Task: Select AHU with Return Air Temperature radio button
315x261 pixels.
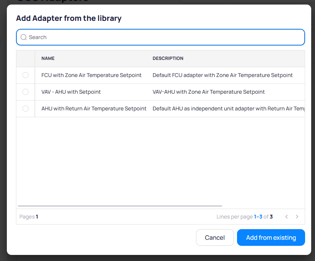Action: pos(25,108)
